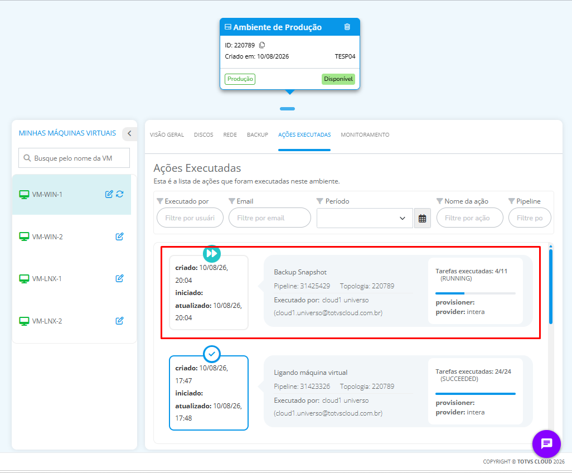The width and height of the screenshot is (572, 473).
Task: Open the Backup tab
Action: point(258,134)
